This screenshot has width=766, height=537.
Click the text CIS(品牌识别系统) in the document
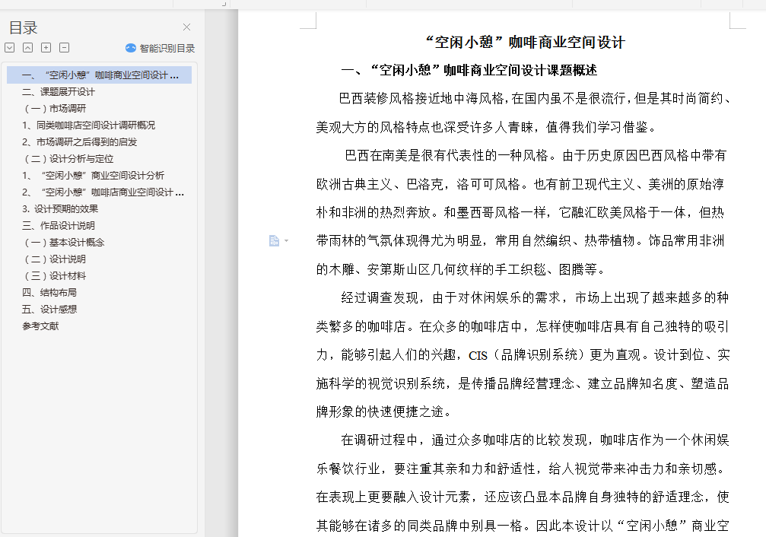[526, 355]
